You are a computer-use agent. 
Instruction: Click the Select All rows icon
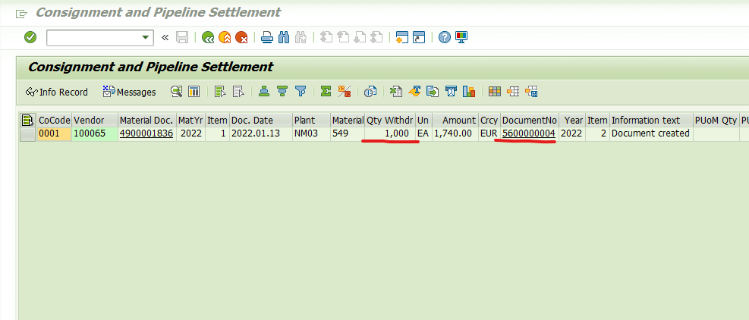[x=220, y=92]
